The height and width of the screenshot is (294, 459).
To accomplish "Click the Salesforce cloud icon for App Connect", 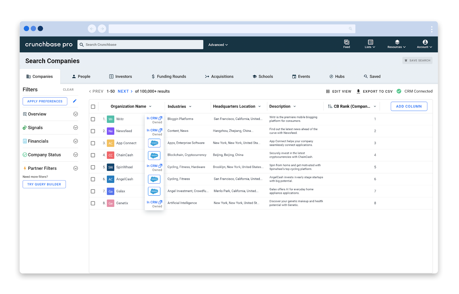I will tap(154, 143).
